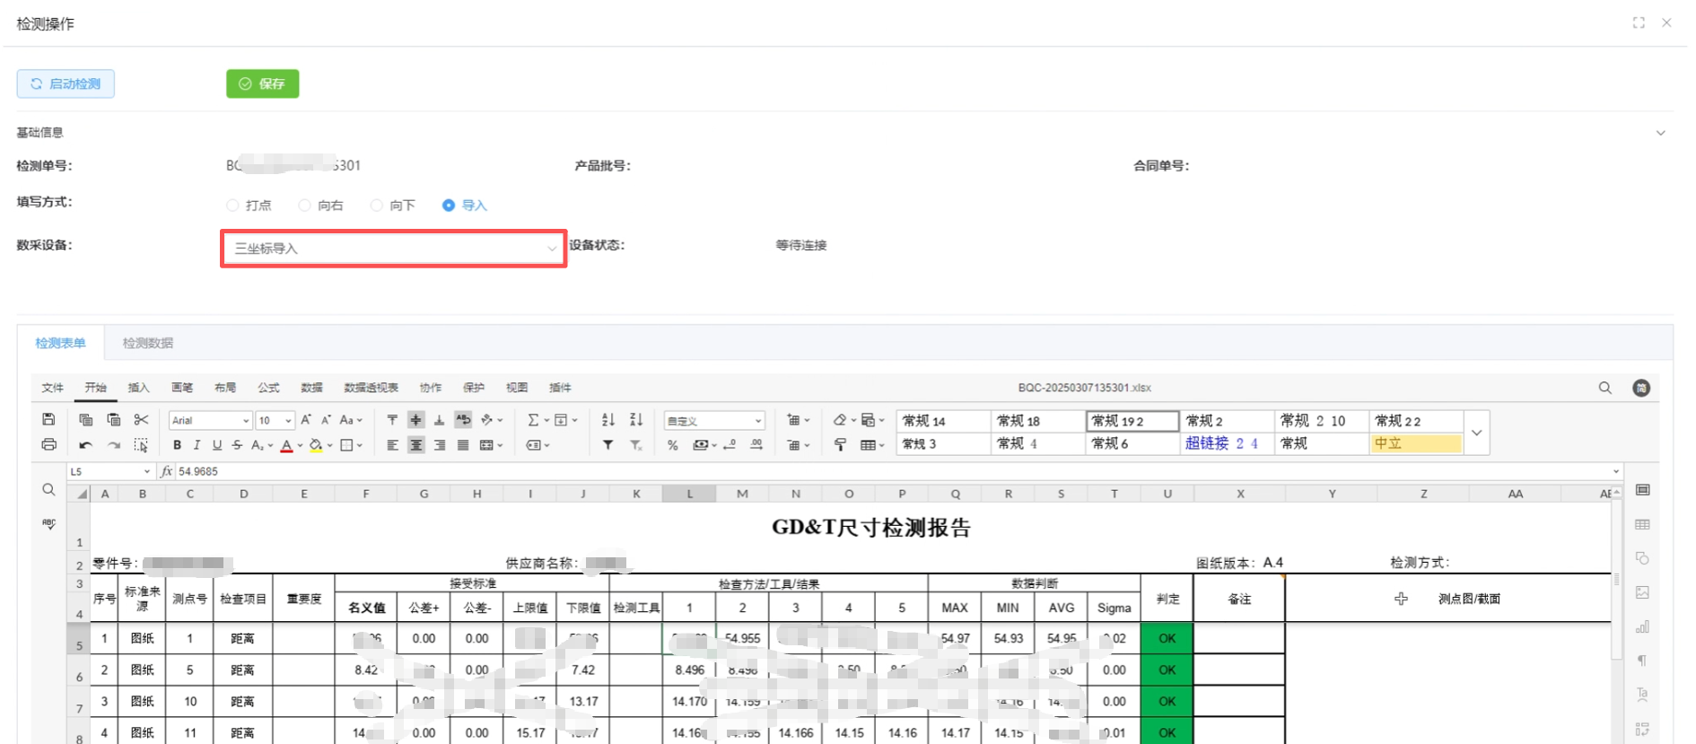Click the print icon in the spreadsheet toolbar
Image resolution: width=1696 pixels, height=744 pixels.
48,444
